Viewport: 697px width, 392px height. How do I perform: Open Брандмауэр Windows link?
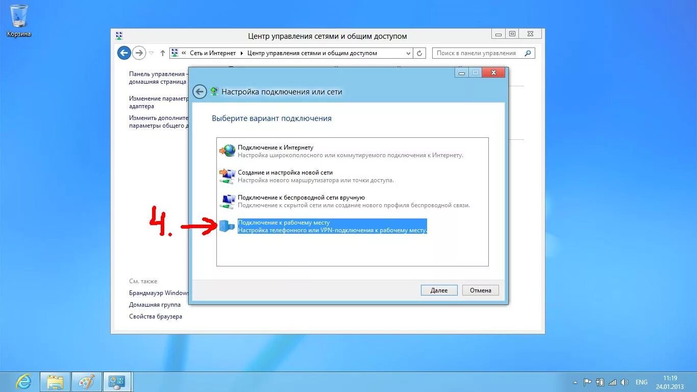[x=159, y=293]
